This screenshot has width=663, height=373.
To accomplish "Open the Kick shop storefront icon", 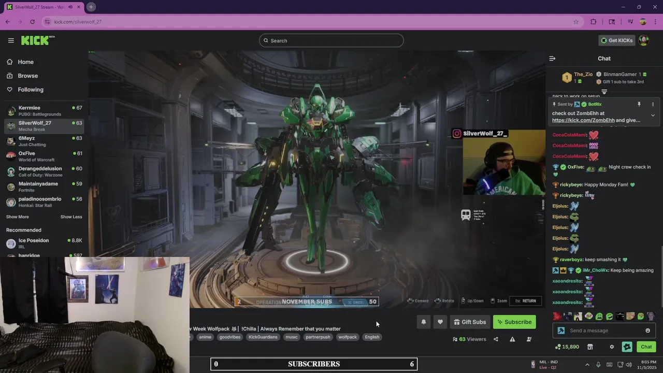I will pyautogui.click(x=589, y=347).
